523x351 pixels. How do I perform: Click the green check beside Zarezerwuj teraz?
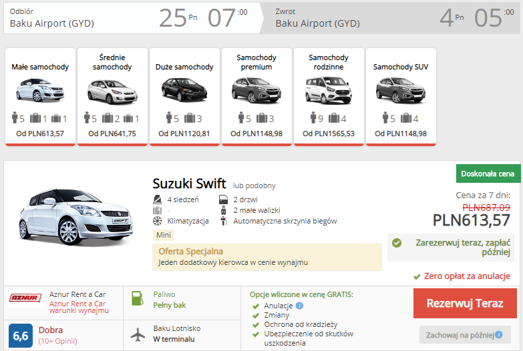(397, 243)
